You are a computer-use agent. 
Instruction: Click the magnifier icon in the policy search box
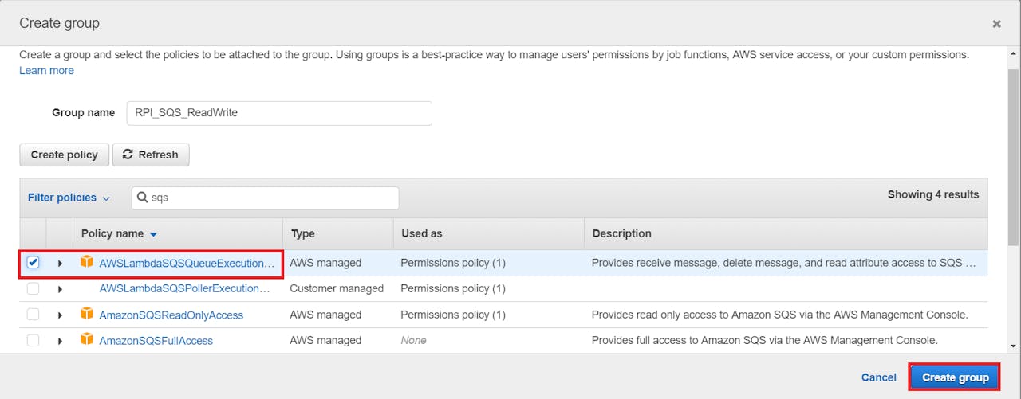coord(142,198)
